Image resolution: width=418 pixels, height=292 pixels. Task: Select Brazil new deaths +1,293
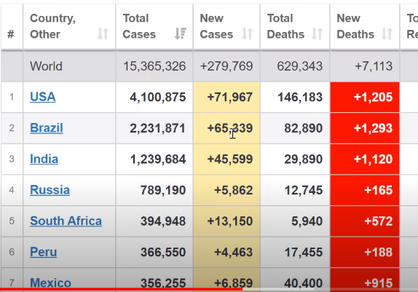click(373, 128)
